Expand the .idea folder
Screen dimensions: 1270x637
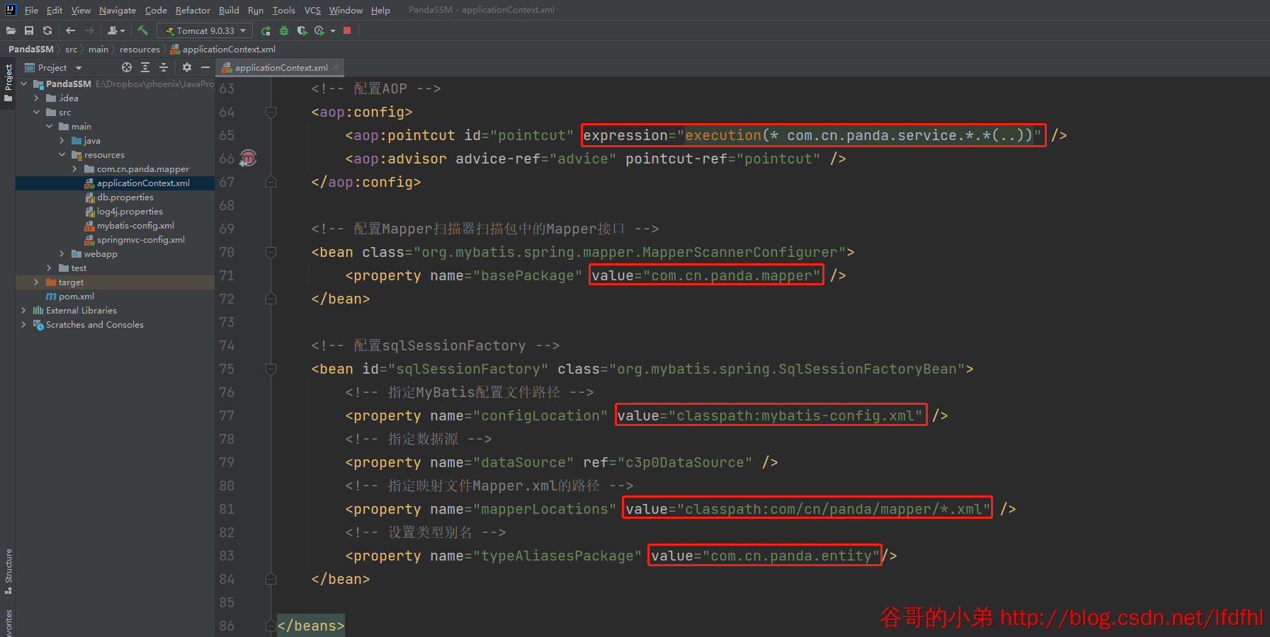37,98
